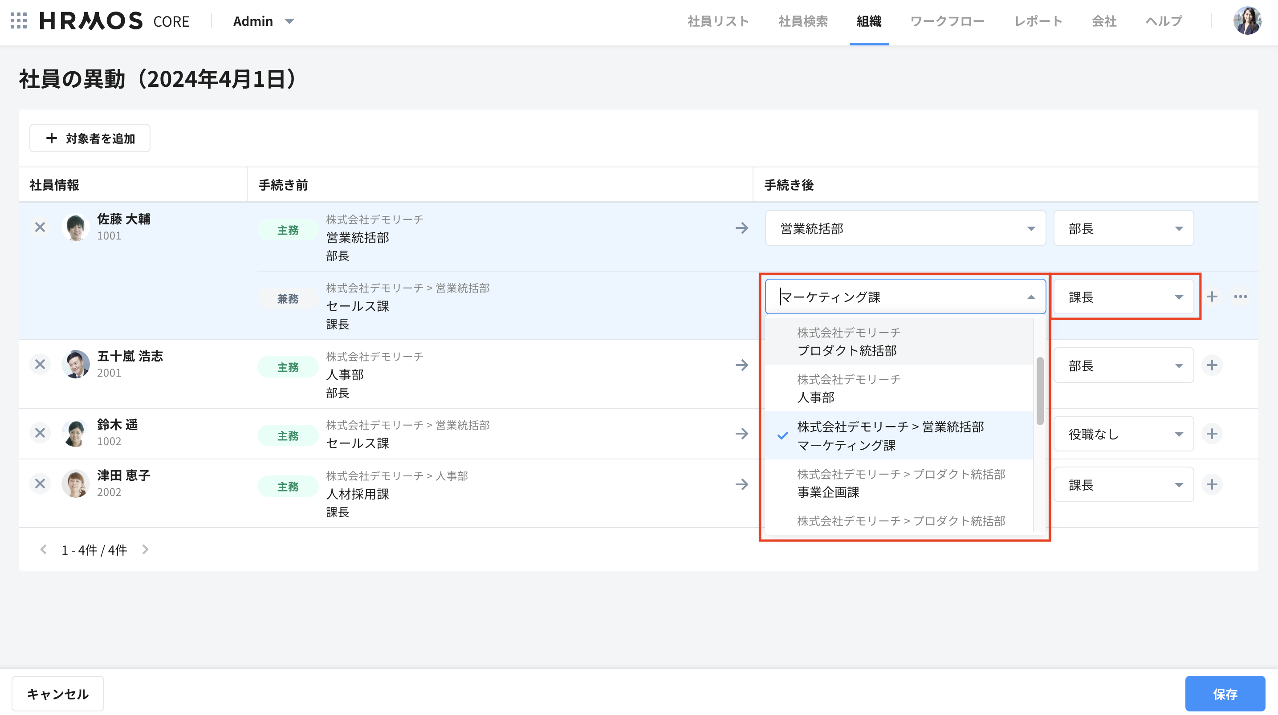Open 課長 position dropdown in highlighted row
The image size is (1278, 715).
1123,297
